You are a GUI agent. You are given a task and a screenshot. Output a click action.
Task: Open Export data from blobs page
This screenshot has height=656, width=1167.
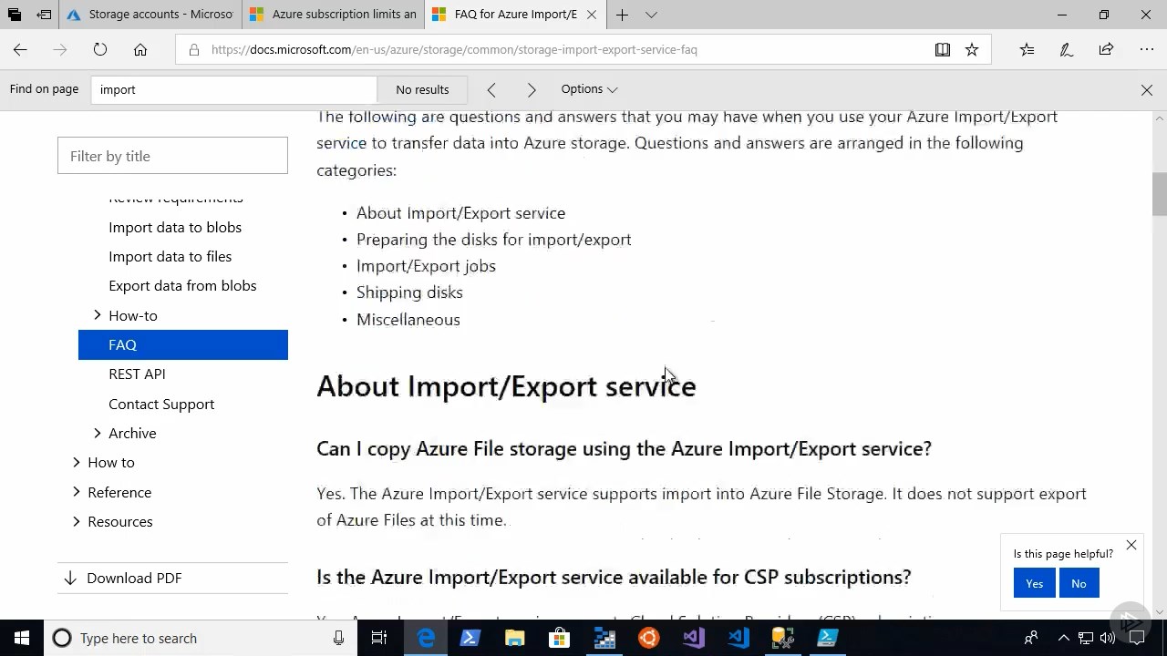[182, 285]
